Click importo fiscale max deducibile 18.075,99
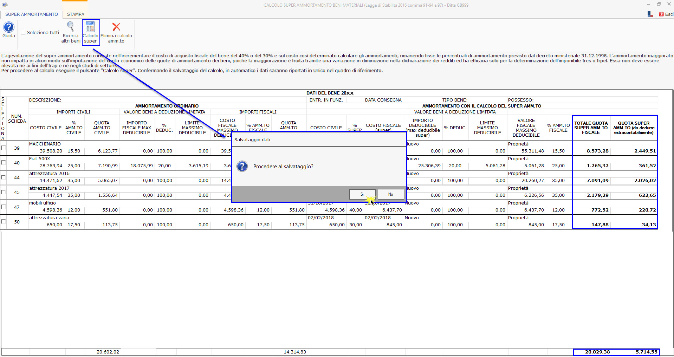 142,166
